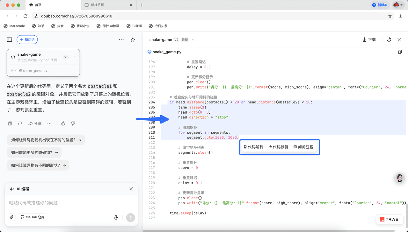Viewport: 408px width, 232px height.
Task: Click the 新对话 button
Action: pyautogui.click(x=27, y=40)
